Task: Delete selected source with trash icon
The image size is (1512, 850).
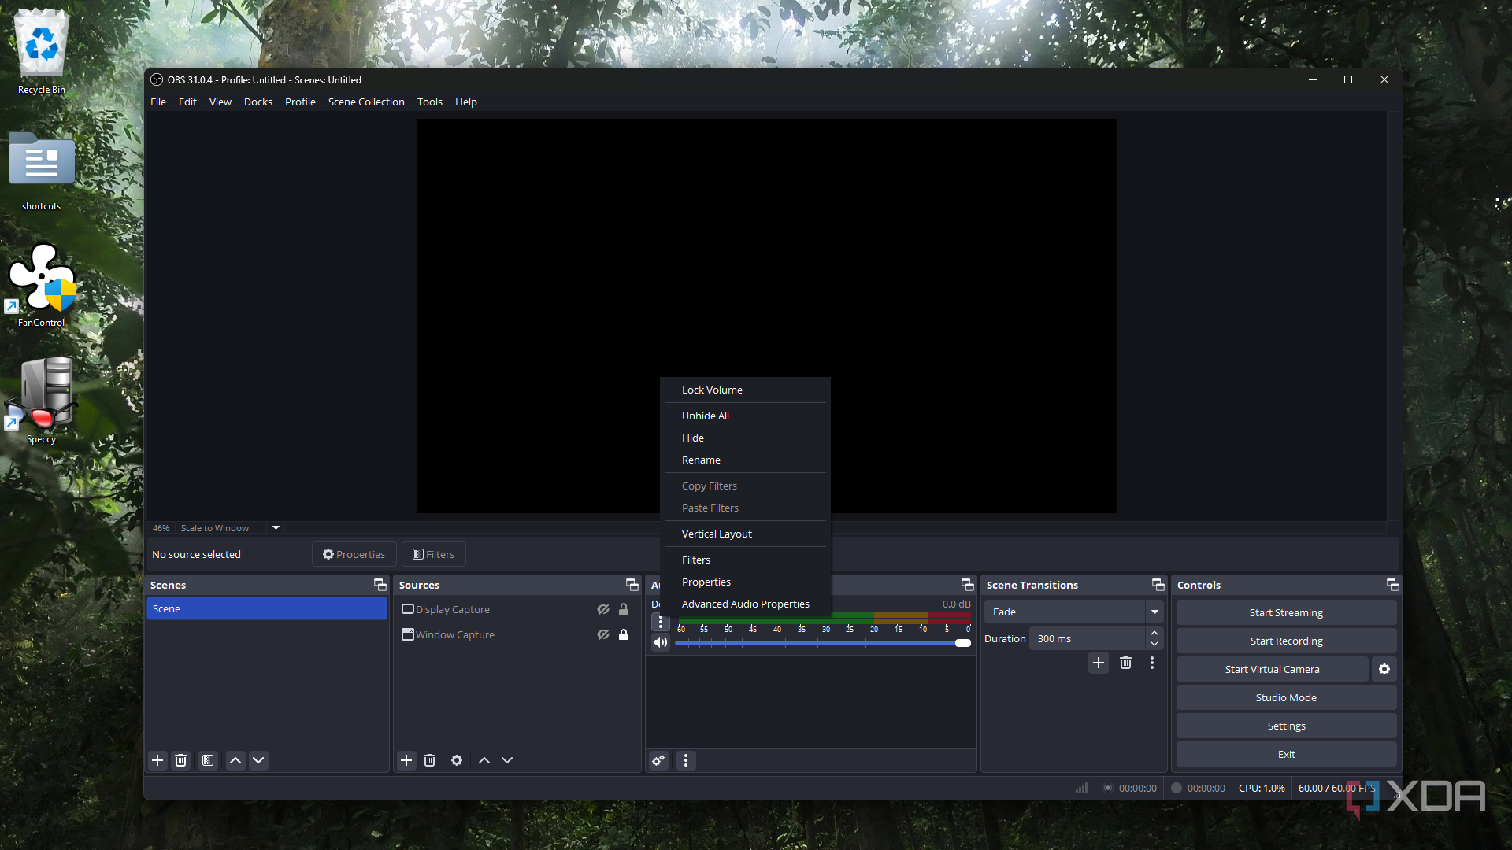Action: [429, 760]
